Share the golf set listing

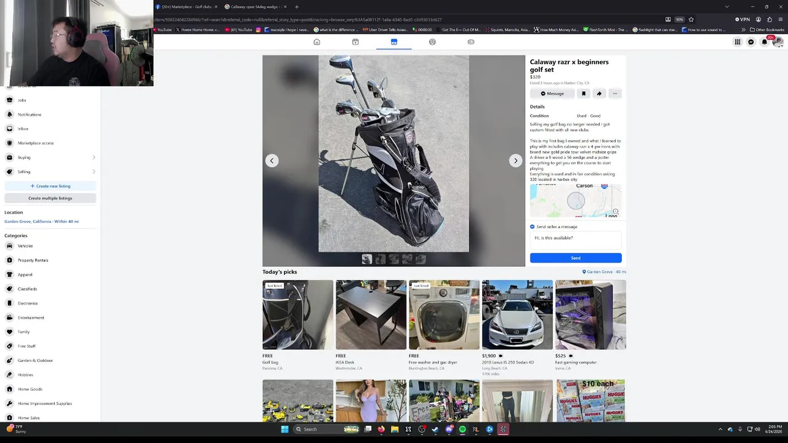click(599, 94)
